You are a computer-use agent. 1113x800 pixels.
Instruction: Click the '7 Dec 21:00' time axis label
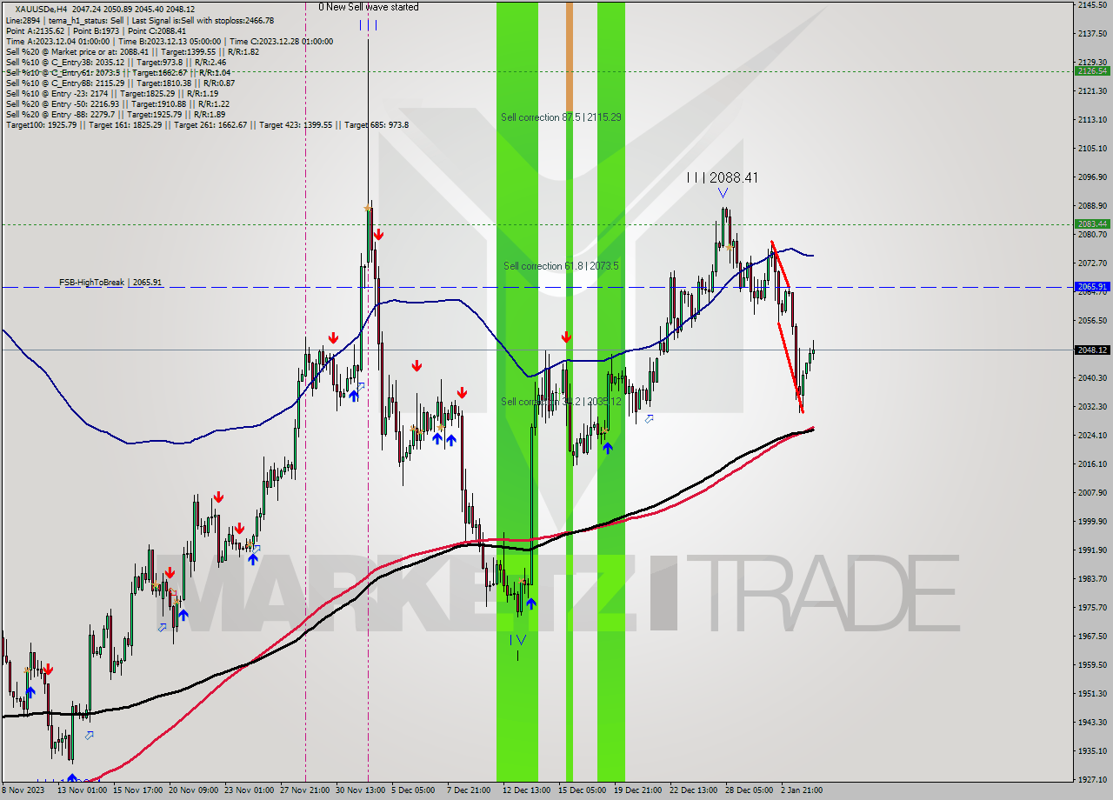pyautogui.click(x=468, y=790)
